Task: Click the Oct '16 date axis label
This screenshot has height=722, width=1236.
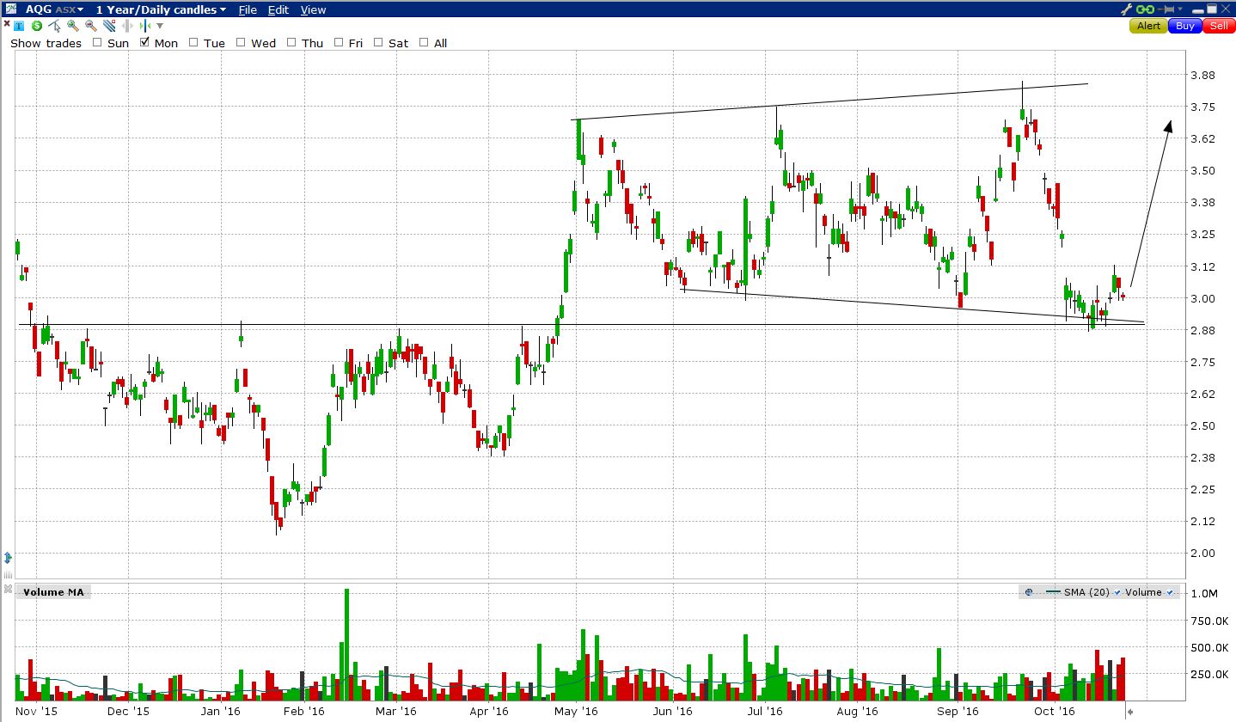Action: [1055, 712]
